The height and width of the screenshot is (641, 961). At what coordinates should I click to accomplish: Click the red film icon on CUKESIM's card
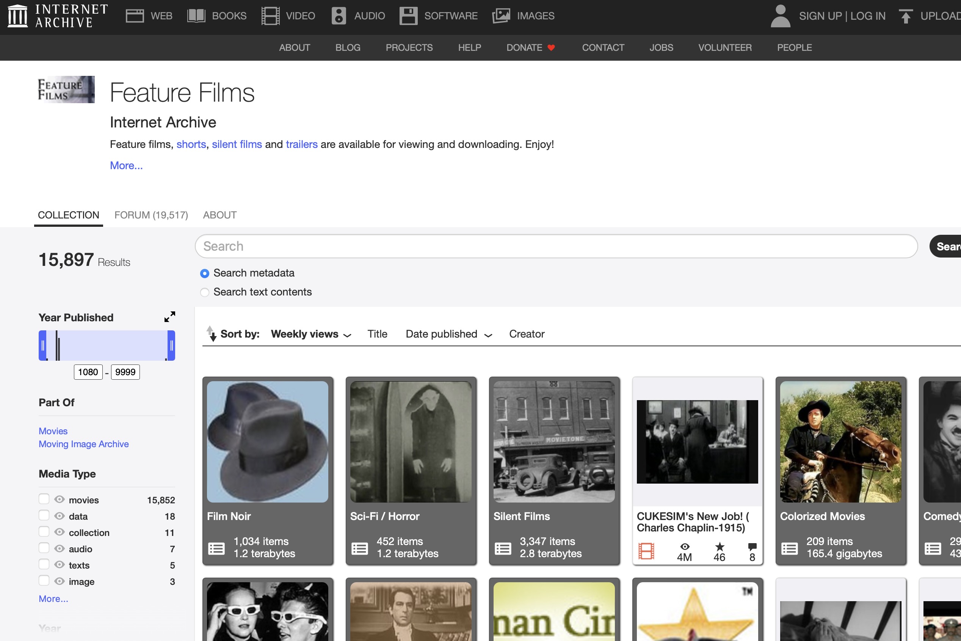pos(646,551)
